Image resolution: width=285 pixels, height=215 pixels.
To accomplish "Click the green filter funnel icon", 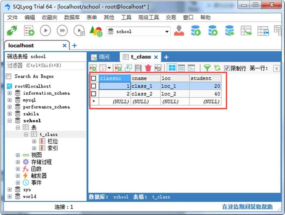I will tap(207, 68).
